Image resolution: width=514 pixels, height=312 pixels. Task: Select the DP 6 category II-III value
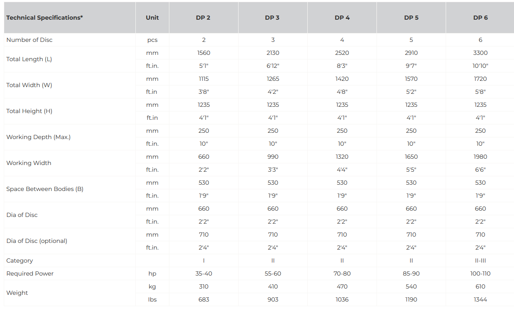pos(480,260)
